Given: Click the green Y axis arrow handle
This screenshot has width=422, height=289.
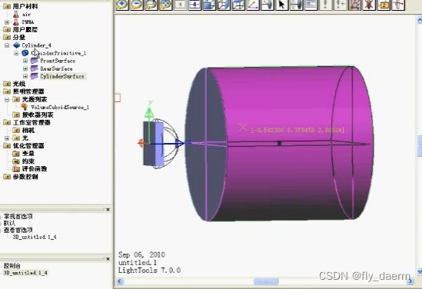Looking at the screenshot, I should point(149,112).
